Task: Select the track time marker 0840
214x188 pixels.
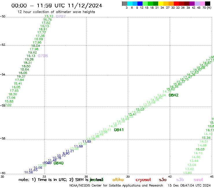Action: pos(58,163)
